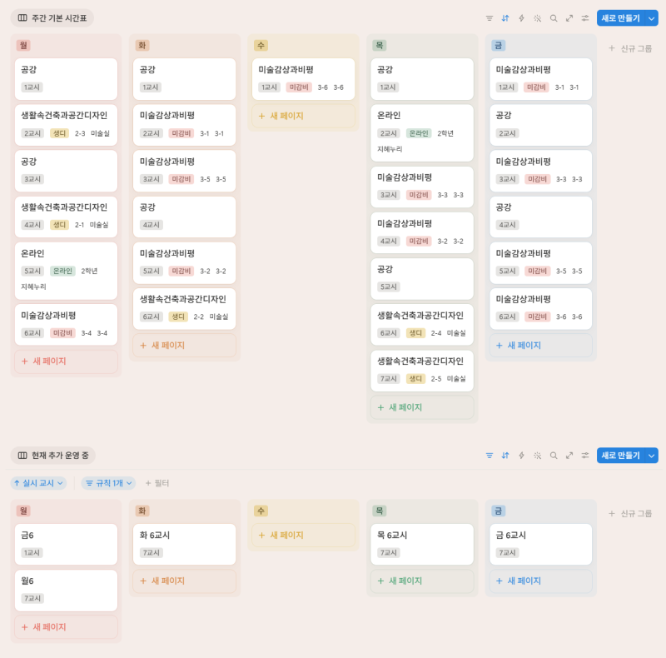Open the 화 6교시 card
This screenshot has height=658, width=666.
[x=184, y=545]
